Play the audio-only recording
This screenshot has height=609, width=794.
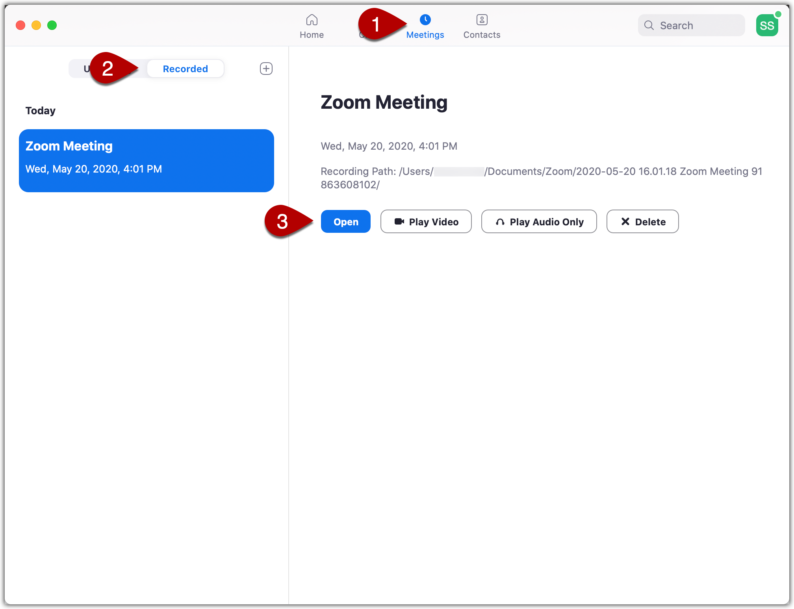539,221
